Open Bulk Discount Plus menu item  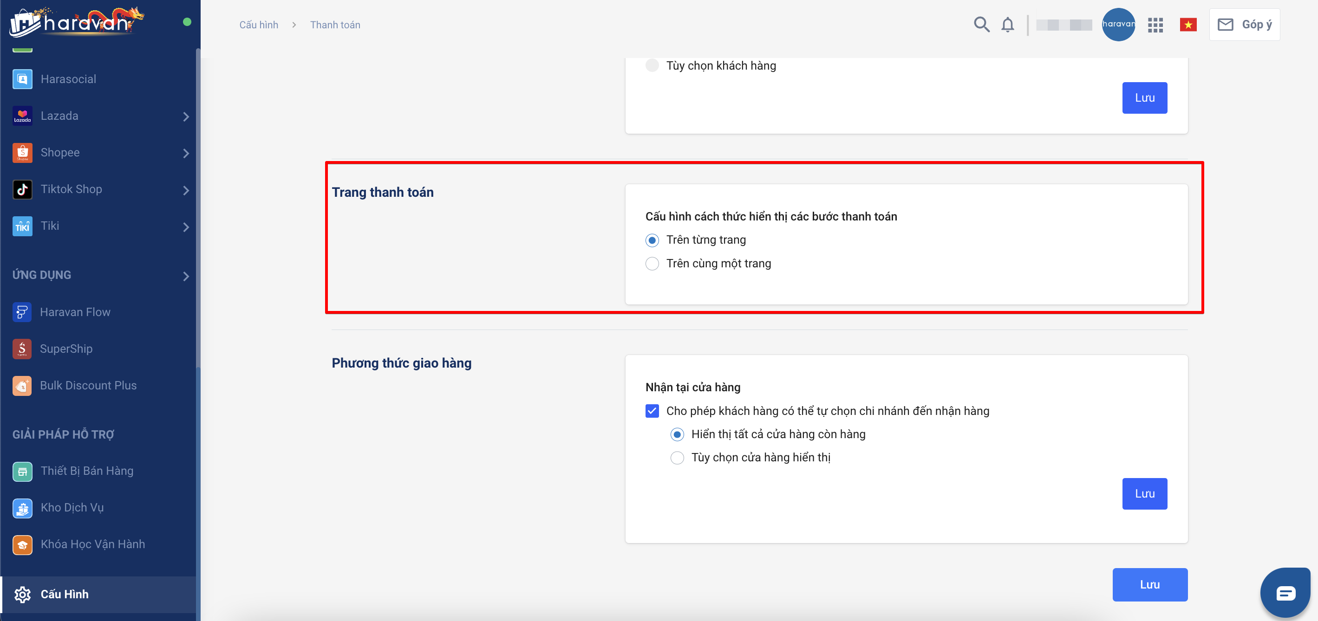(x=88, y=385)
